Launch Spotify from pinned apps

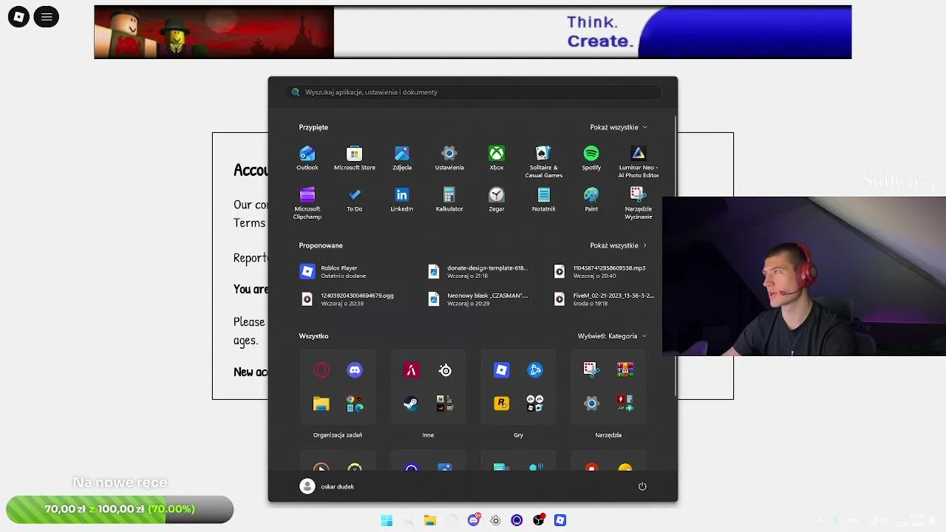pos(591,158)
